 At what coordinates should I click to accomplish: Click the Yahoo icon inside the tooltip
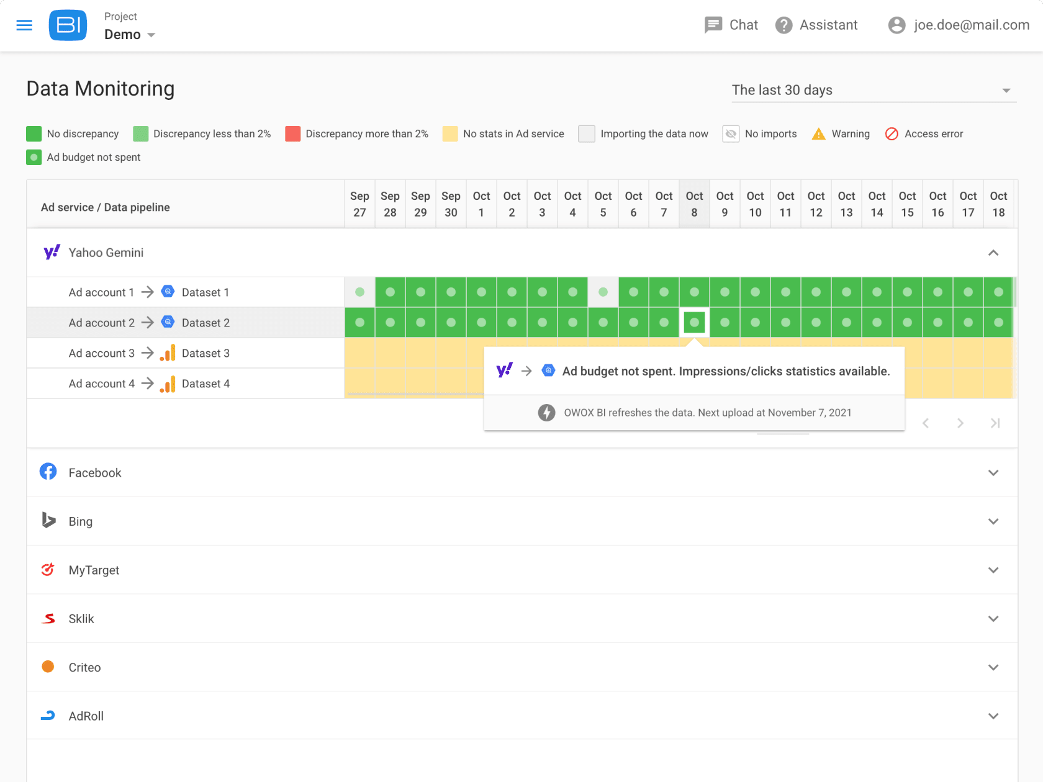pyautogui.click(x=504, y=371)
